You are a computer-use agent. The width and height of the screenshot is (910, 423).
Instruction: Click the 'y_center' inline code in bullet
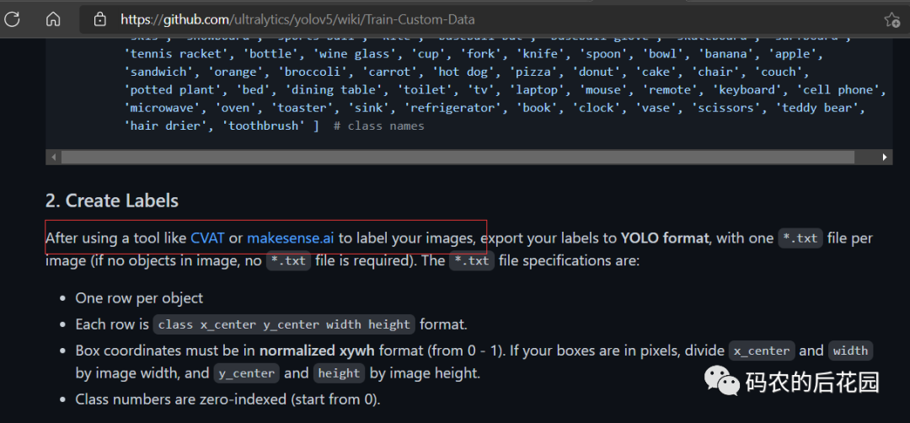(247, 373)
